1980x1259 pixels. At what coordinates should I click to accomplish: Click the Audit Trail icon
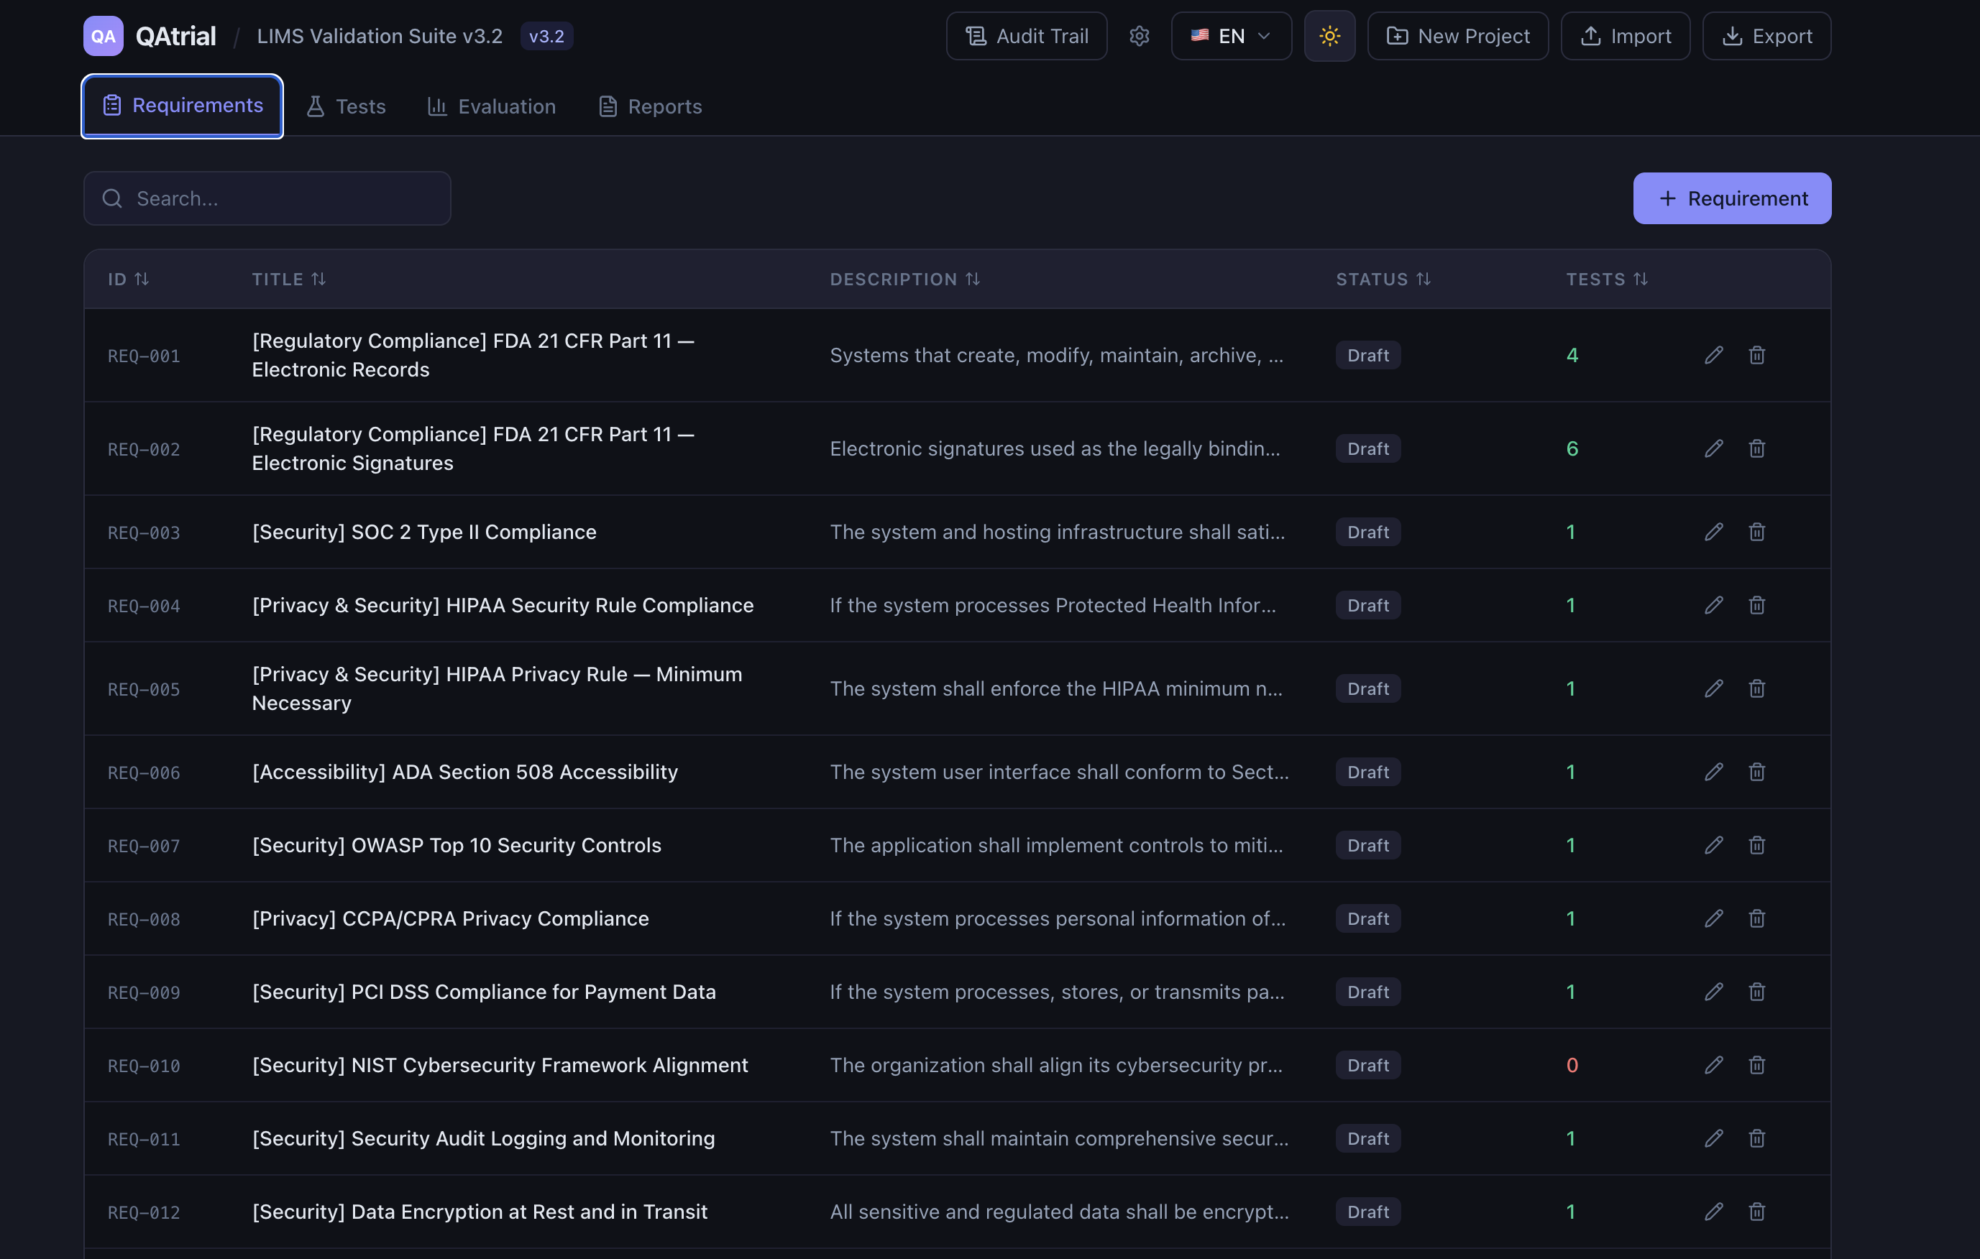coord(975,35)
